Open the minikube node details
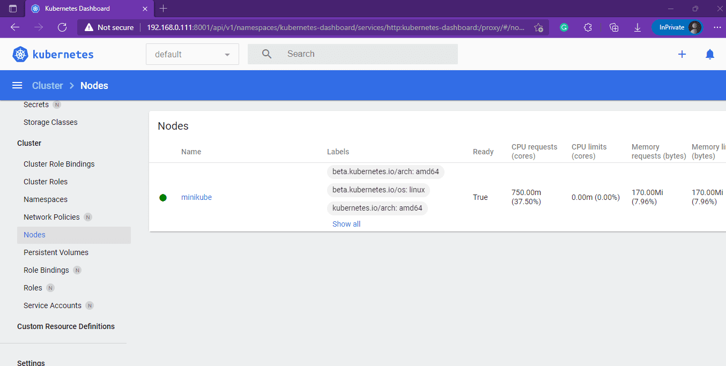Screen dimensions: 726x366 coord(196,197)
